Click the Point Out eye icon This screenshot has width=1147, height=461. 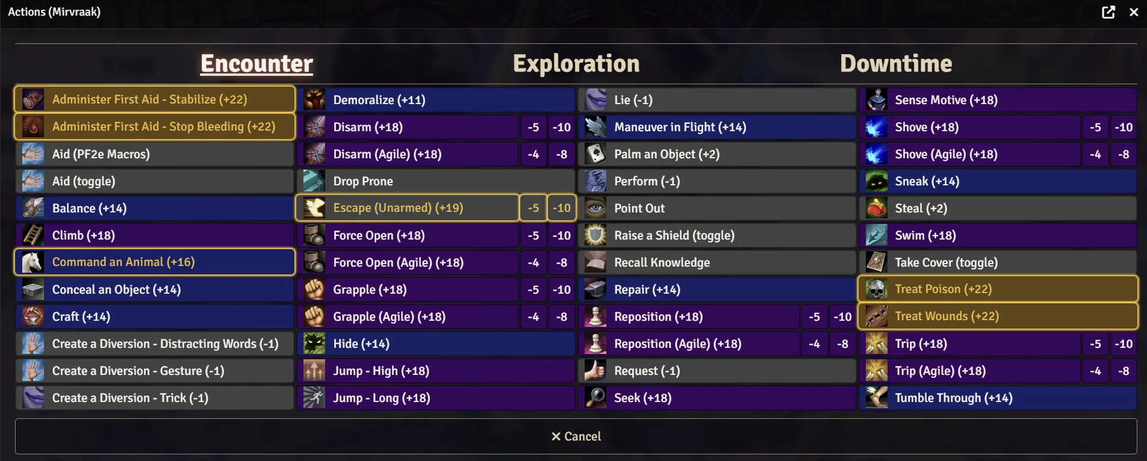coord(595,208)
